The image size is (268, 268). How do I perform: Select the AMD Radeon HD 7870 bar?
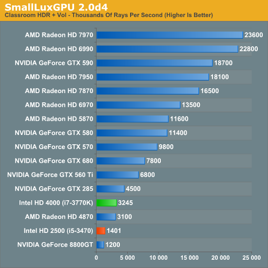[x=148, y=91]
